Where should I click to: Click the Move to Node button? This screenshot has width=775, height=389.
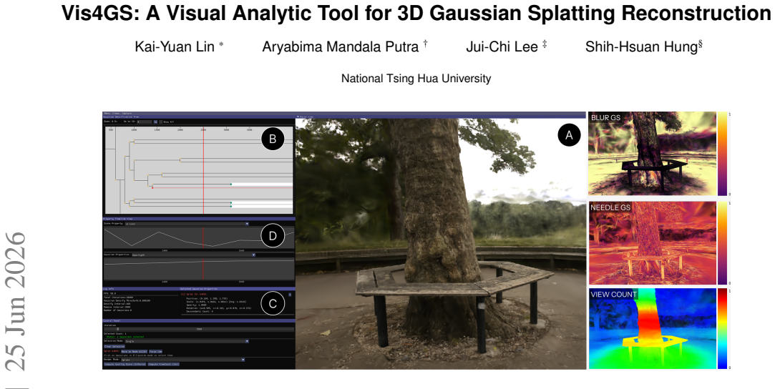click(134, 352)
